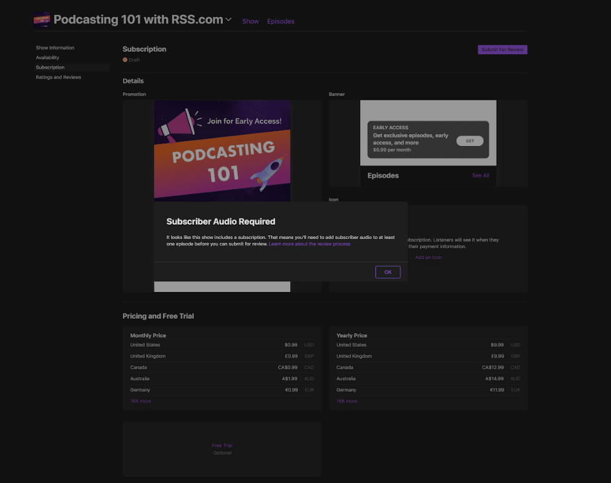
Task: Click the Podcasting 101 promotion artwork
Action: pyautogui.click(x=222, y=151)
